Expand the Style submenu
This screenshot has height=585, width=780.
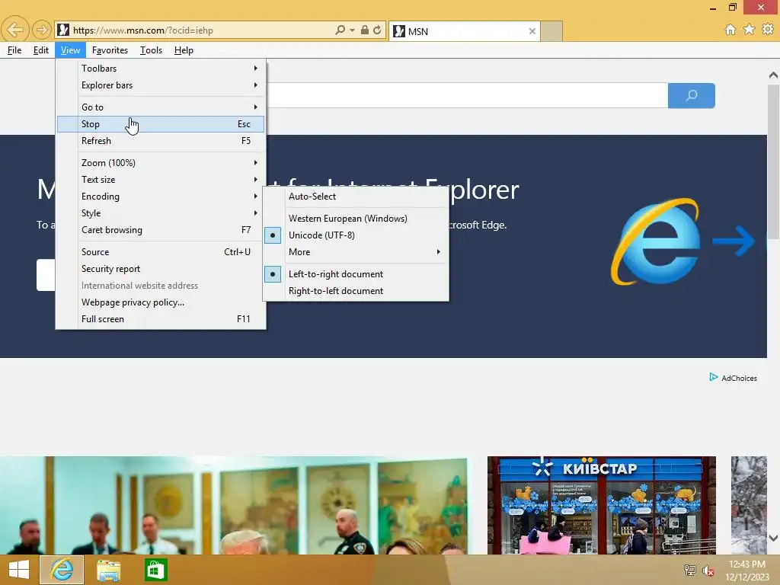coord(161,213)
